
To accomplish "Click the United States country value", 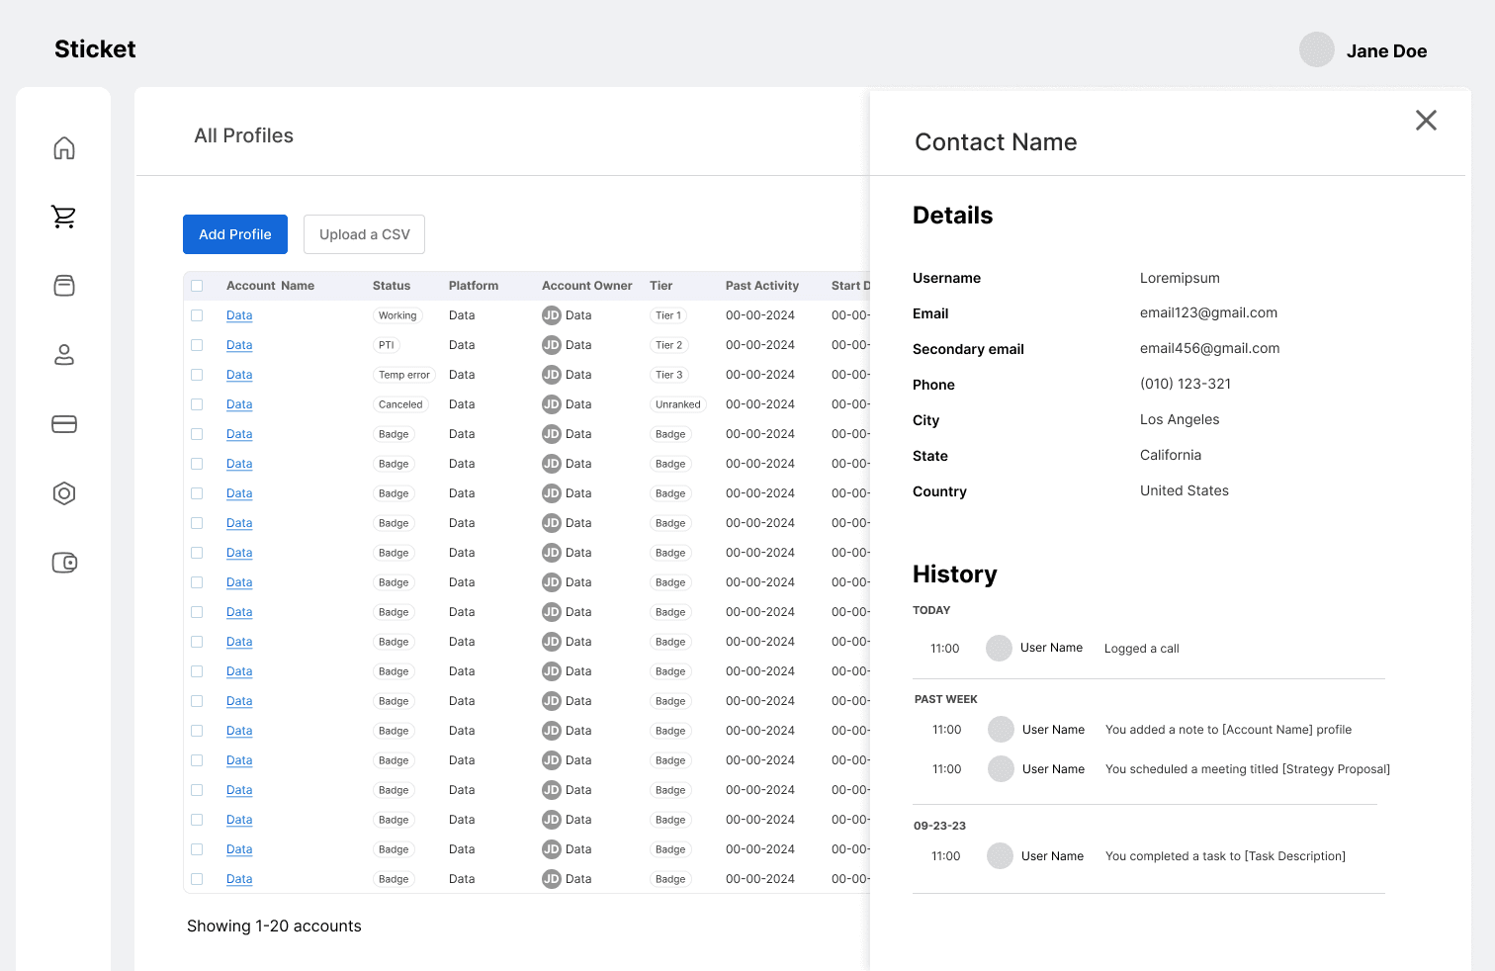I will 1185,490.
